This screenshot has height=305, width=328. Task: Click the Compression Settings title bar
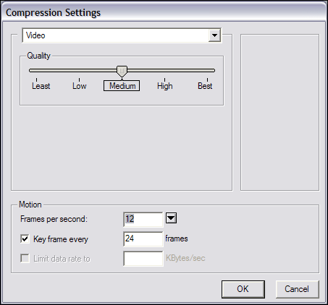[x=164, y=12]
